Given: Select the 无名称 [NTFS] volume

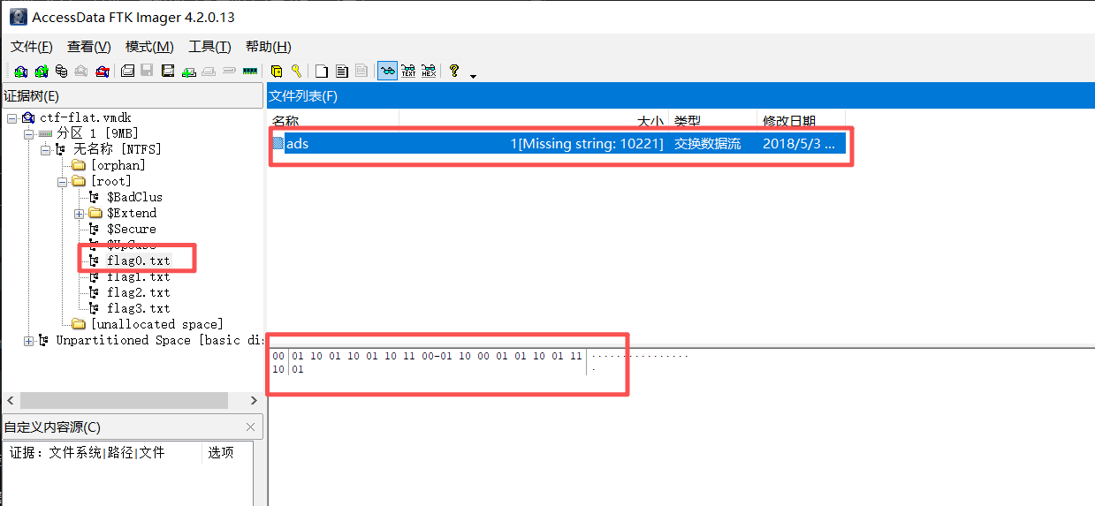Looking at the screenshot, I should 118,149.
